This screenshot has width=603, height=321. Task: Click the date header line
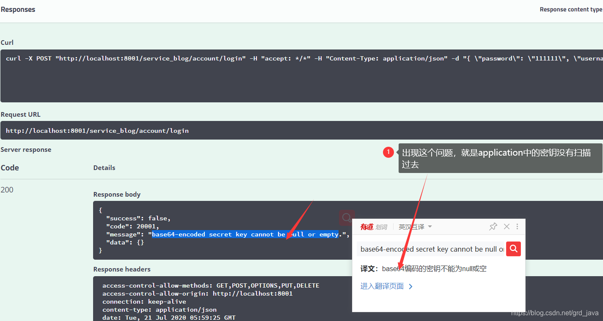pyautogui.click(x=169, y=317)
